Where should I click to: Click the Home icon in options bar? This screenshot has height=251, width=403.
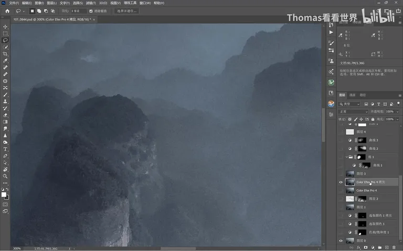(7, 11)
